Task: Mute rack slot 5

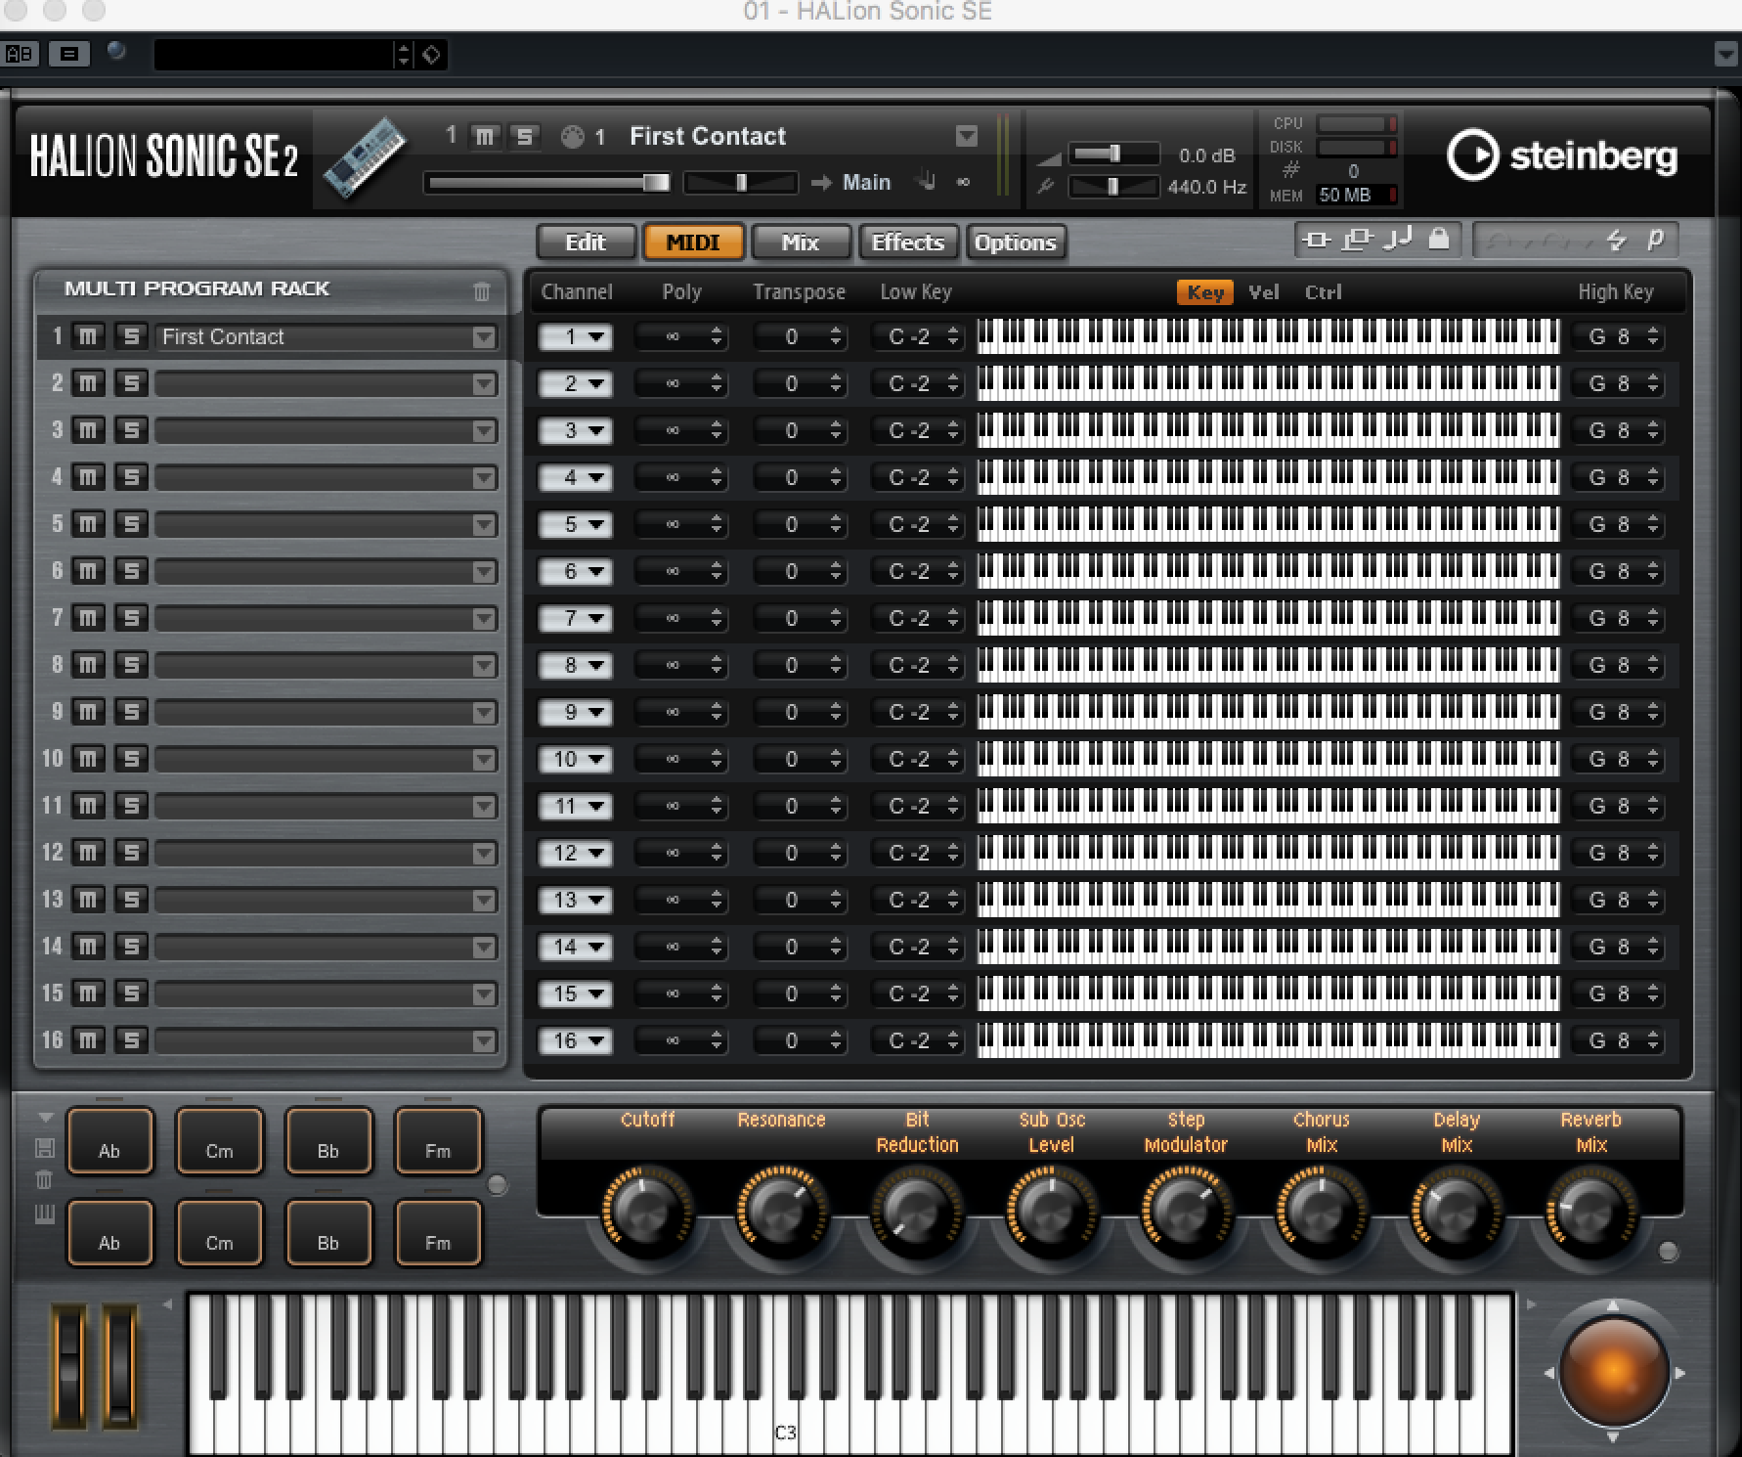Action: click(89, 524)
